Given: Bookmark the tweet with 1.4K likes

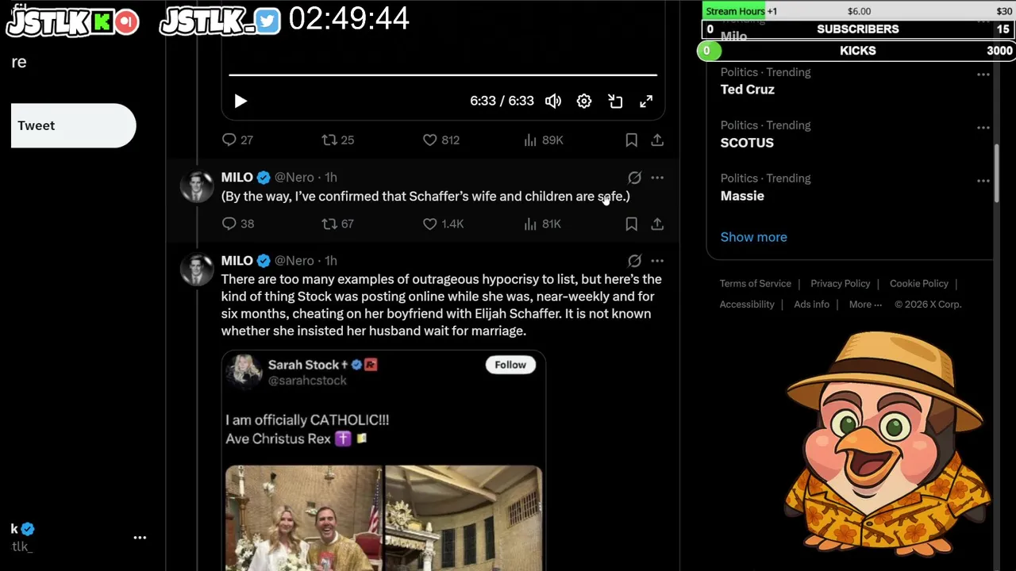Looking at the screenshot, I should click(631, 224).
